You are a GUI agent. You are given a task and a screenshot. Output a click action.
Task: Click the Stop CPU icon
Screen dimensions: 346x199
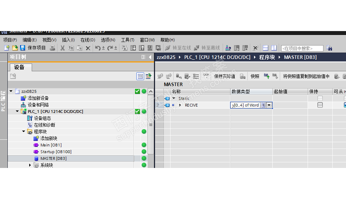(x=245, y=48)
